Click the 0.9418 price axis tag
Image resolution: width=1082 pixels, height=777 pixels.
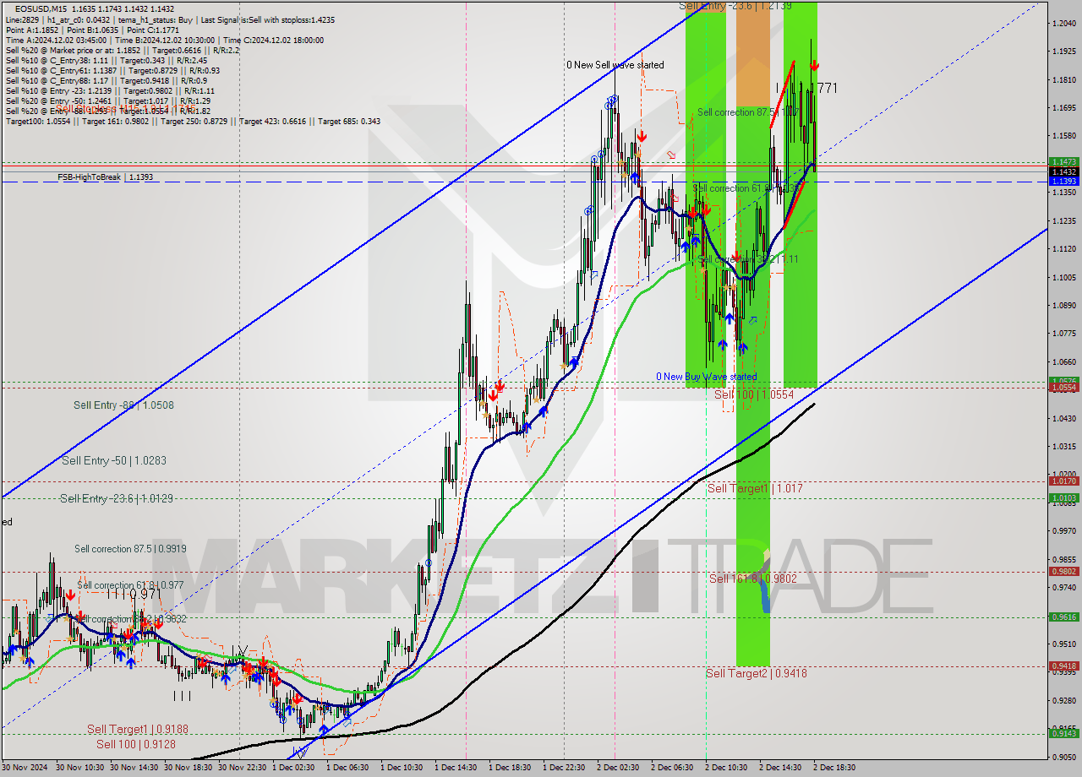1063,666
